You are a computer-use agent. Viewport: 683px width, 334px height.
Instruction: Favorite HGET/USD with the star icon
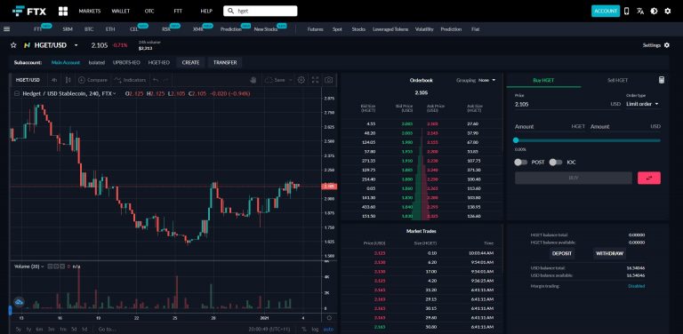pyautogui.click(x=13, y=45)
